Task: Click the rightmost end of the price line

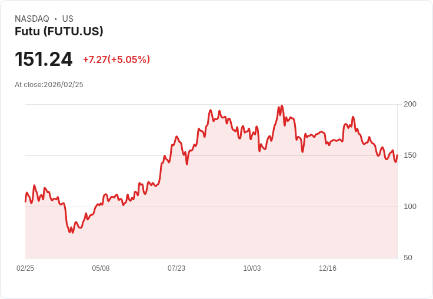Action: coord(397,155)
